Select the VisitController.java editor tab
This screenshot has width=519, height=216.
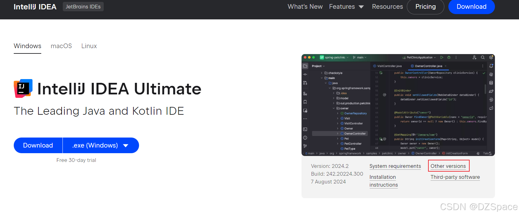point(387,66)
